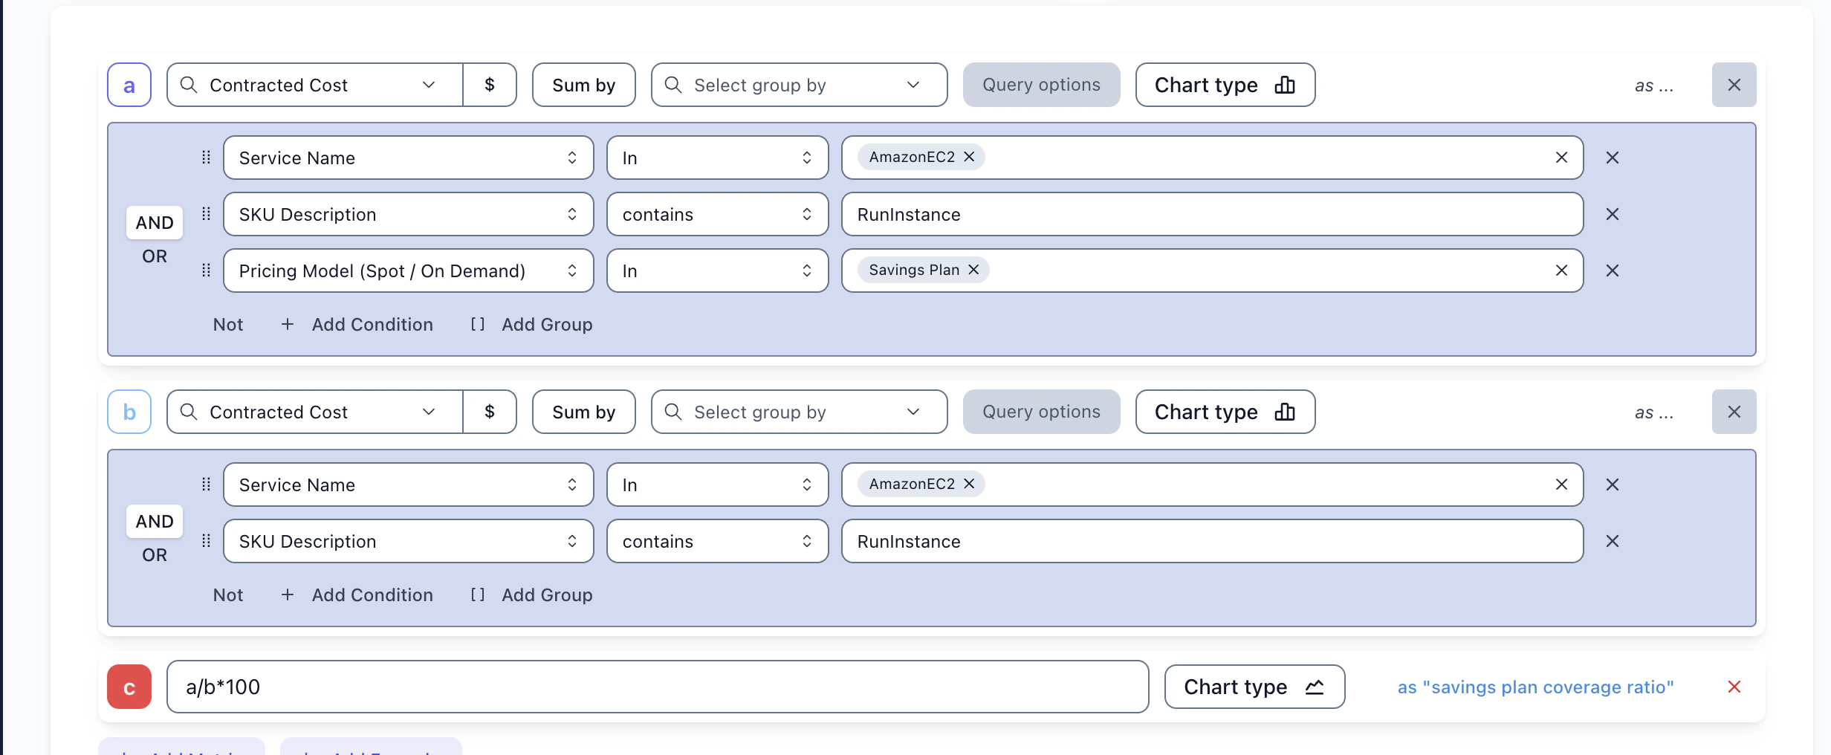1831x755 pixels.
Task: Remove the AmazonEC2 tag in query a
Action: (x=969, y=157)
